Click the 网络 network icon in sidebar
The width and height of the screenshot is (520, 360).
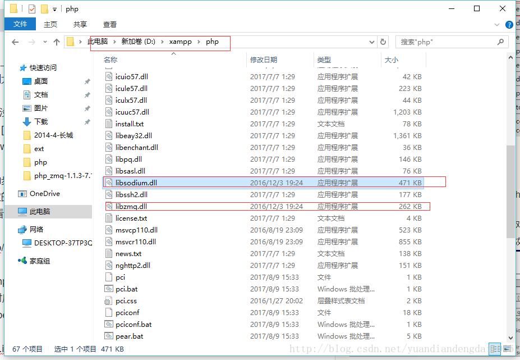point(35,229)
